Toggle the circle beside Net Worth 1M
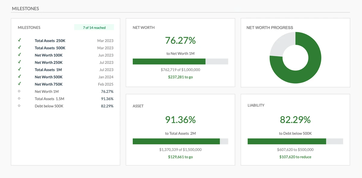Viewport: 362px width, 178px height. [x=20, y=91]
